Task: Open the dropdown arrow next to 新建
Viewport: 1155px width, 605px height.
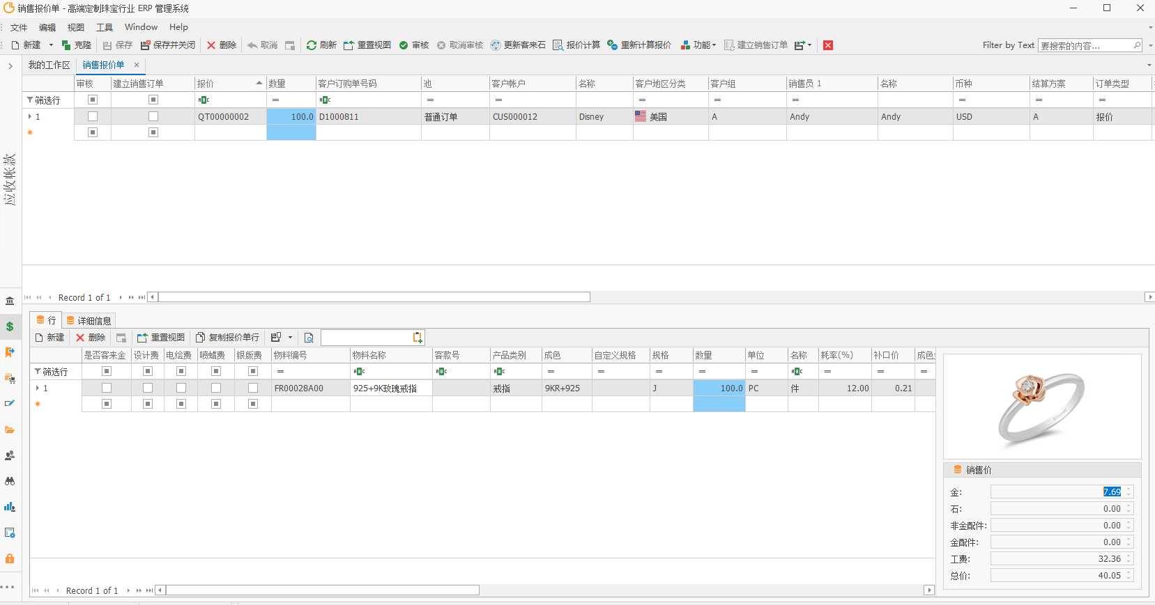Action: [51, 45]
